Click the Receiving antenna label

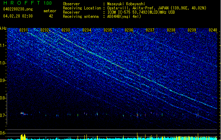click(x=81, y=16)
